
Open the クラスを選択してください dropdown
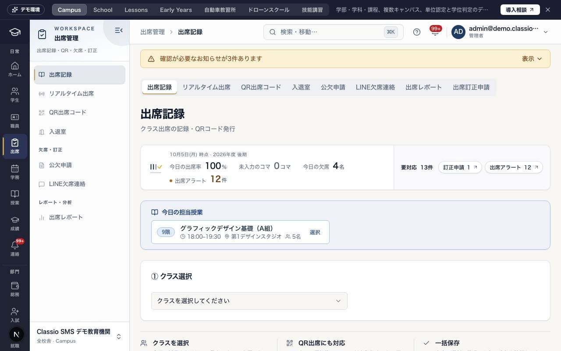click(x=249, y=301)
